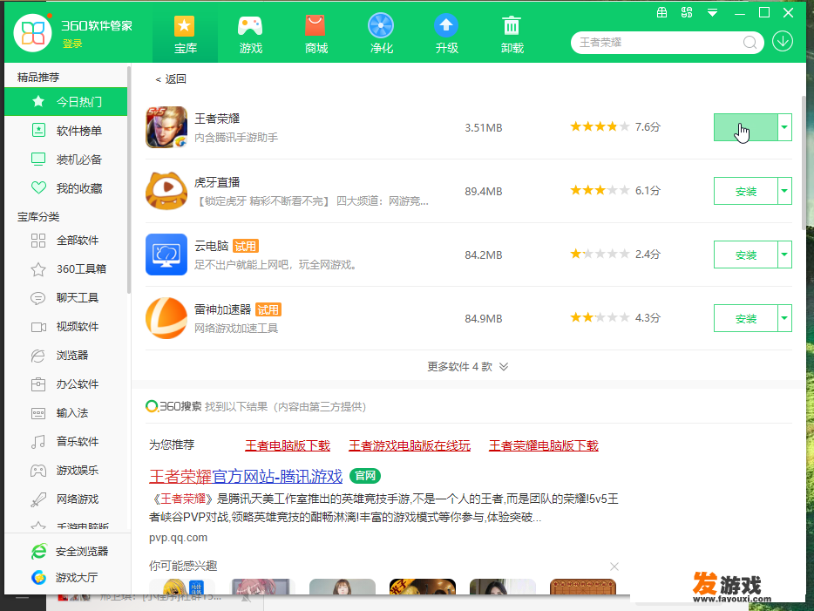Click the 云电脑 app icon

click(x=166, y=255)
